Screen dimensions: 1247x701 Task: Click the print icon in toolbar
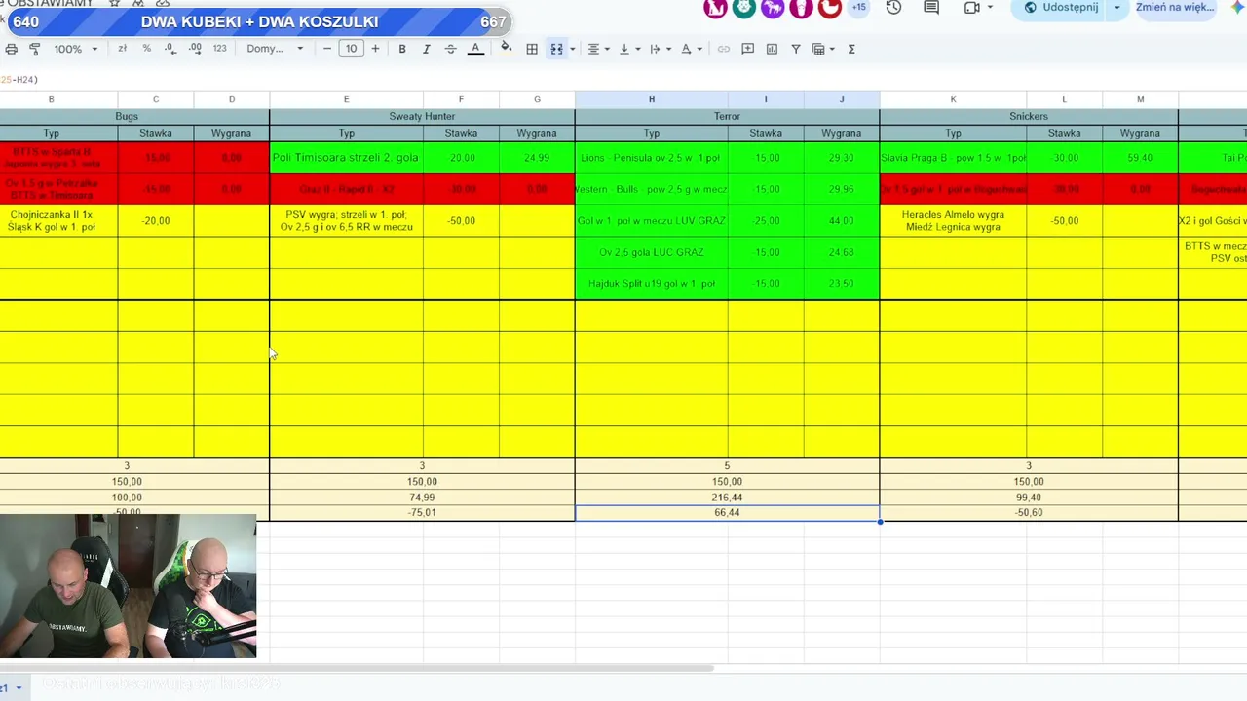(12, 49)
